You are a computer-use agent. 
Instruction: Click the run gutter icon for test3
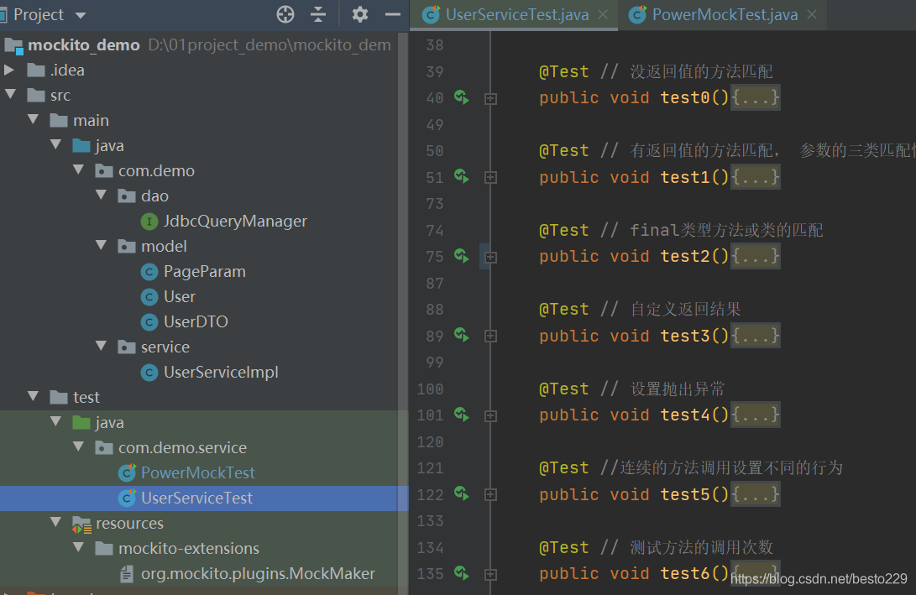click(x=461, y=335)
